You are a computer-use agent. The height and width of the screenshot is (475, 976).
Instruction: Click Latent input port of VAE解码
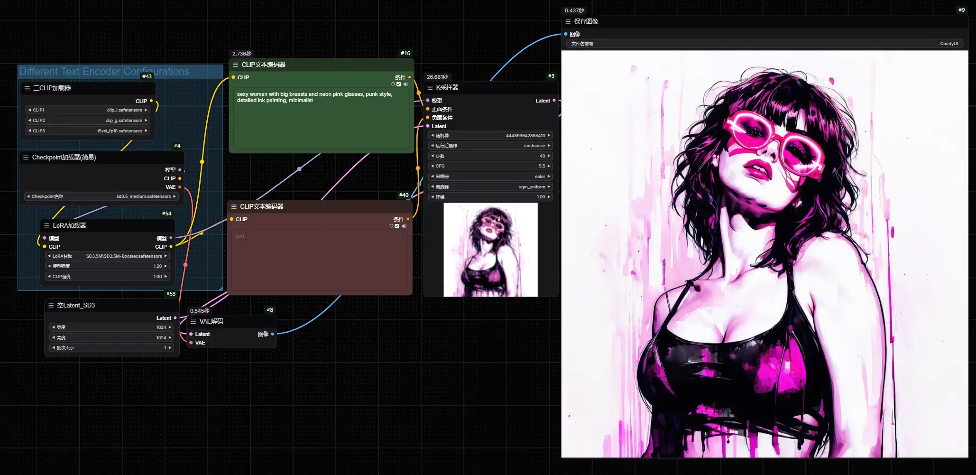[191, 334]
